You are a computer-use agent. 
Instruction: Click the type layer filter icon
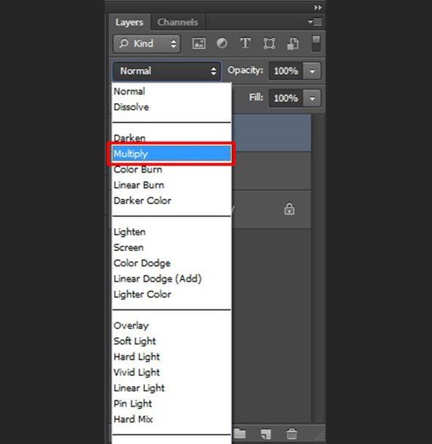[245, 43]
